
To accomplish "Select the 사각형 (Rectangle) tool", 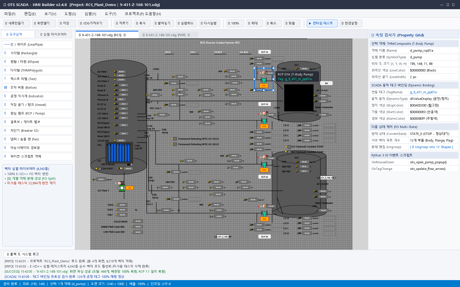I will tap(37, 53).
